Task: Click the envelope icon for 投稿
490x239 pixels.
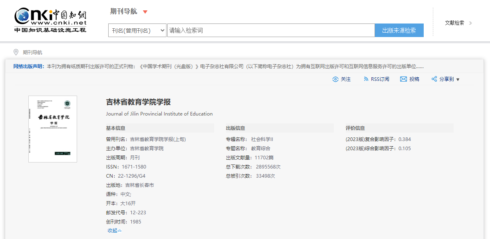Action: click(x=403, y=79)
